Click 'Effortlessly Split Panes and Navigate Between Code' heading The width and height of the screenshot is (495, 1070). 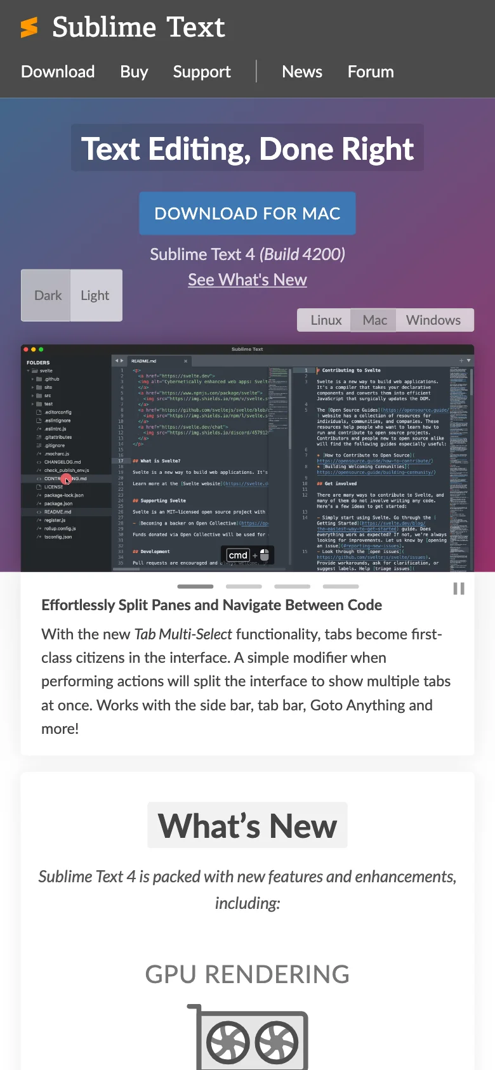pos(211,605)
